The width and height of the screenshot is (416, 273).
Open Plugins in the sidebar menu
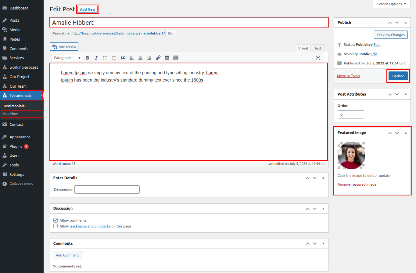pyautogui.click(x=16, y=146)
